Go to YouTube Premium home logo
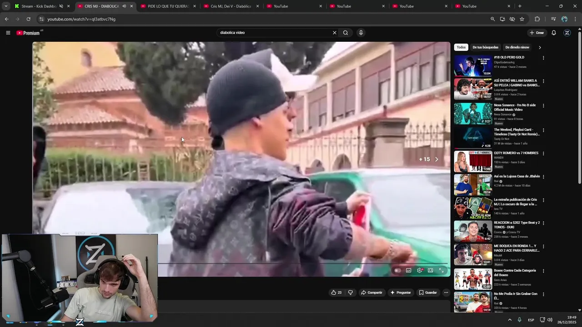 [x=28, y=33]
